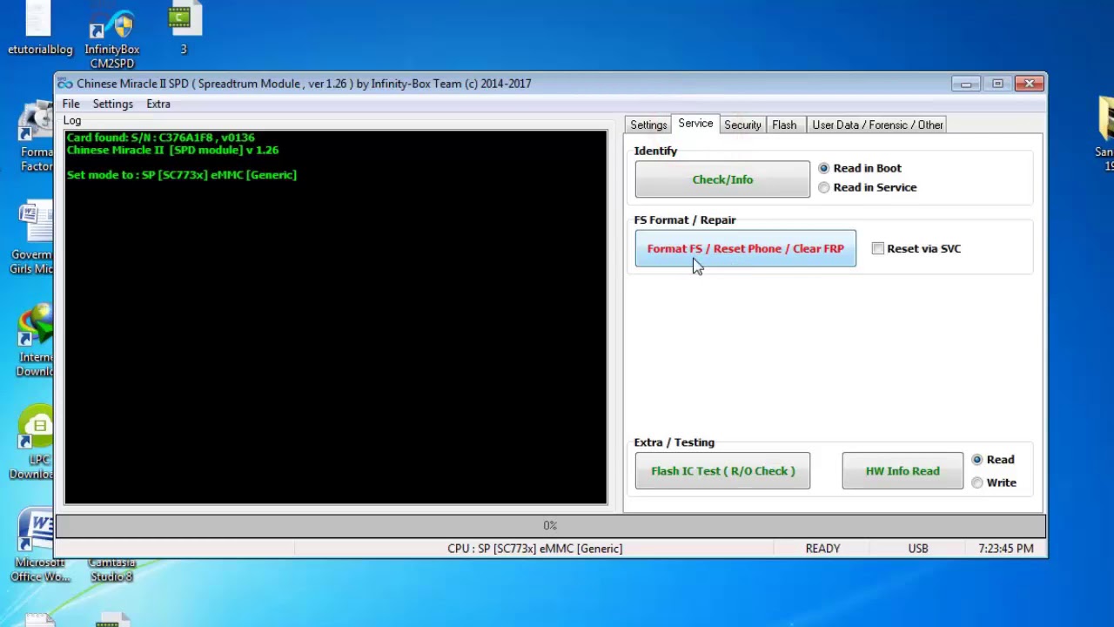Open the Internet Download desktop shortcut
Screen dimensions: 1114x627
pyautogui.click(x=37, y=340)
